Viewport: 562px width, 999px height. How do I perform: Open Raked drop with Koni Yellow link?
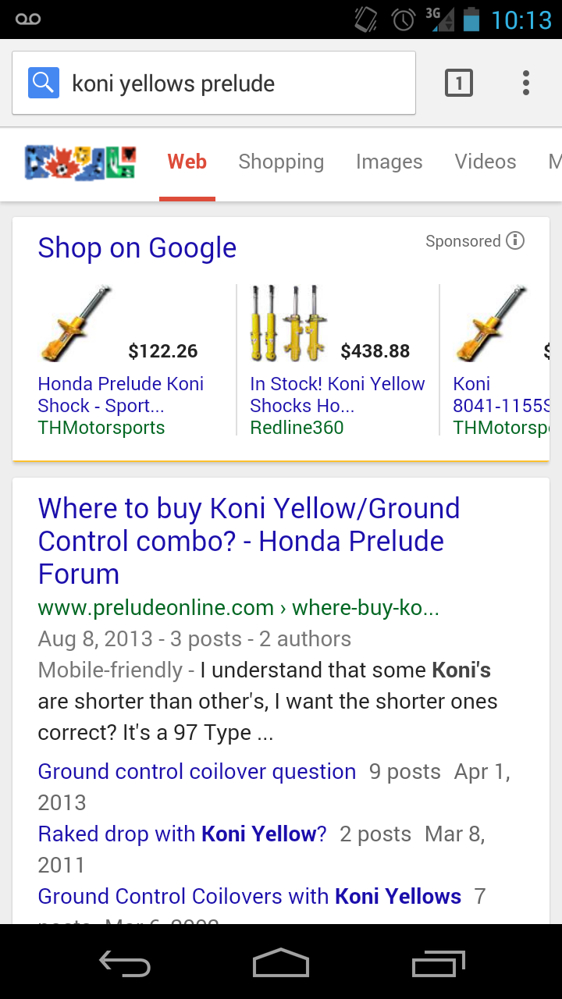point(183,834)
